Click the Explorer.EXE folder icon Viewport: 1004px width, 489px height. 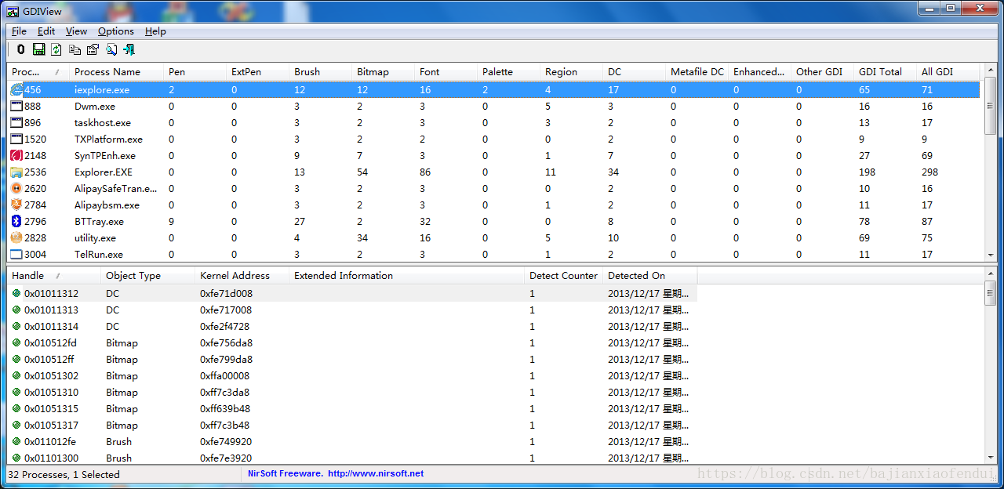[x=16, y=172]
